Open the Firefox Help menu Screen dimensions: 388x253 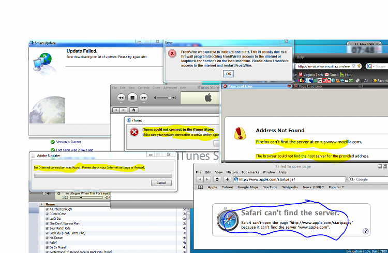300,58
